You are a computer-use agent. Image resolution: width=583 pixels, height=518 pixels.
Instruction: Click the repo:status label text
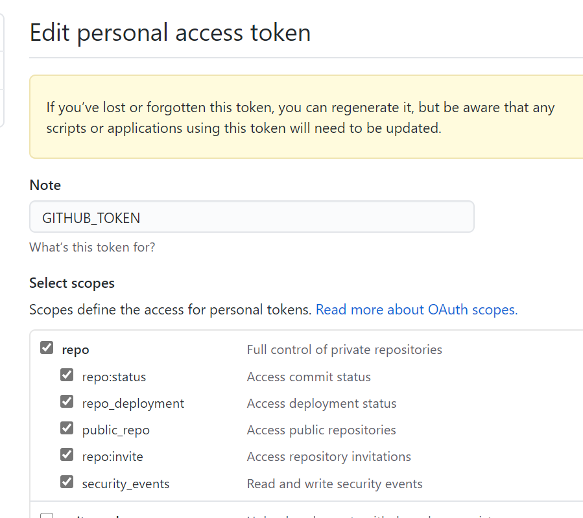pos(114,377)
